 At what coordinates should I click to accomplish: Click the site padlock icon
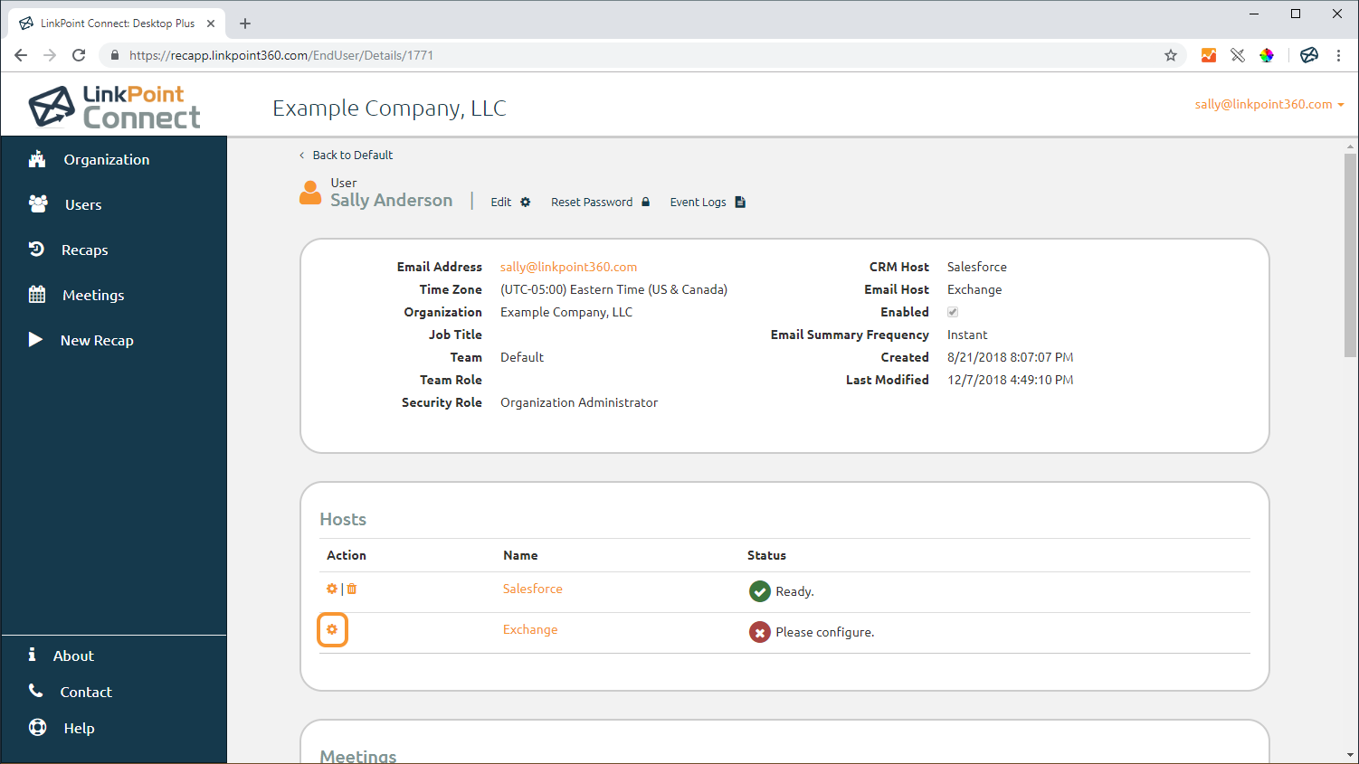tap(115, 55)
